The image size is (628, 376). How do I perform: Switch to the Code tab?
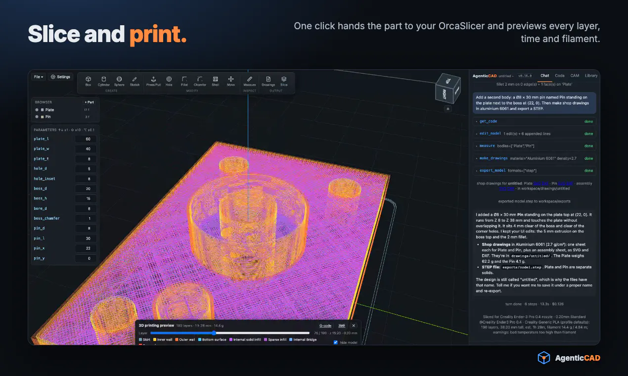tap(560, 76)
